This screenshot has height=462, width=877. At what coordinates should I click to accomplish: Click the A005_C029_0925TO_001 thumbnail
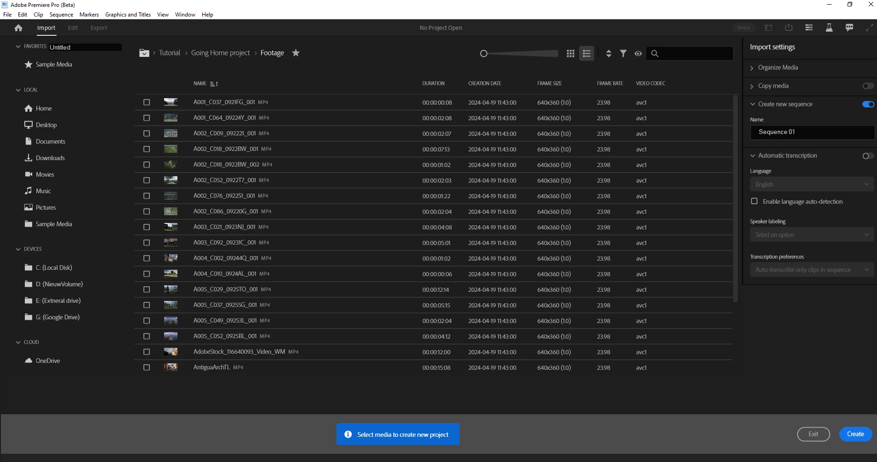tap(171, 289)
